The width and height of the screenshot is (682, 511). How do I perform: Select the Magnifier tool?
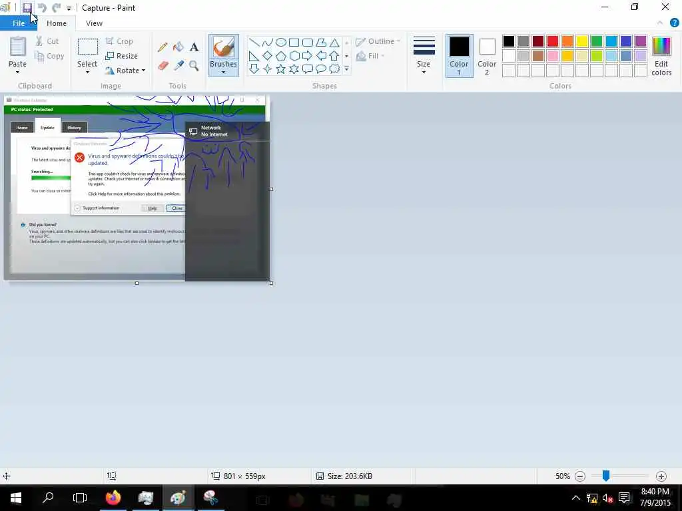point(194,66)
